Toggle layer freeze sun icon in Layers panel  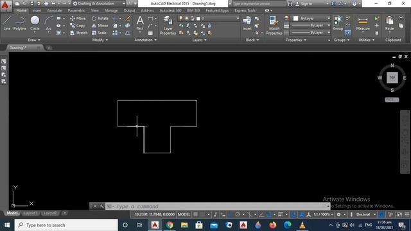pos(187,18)
